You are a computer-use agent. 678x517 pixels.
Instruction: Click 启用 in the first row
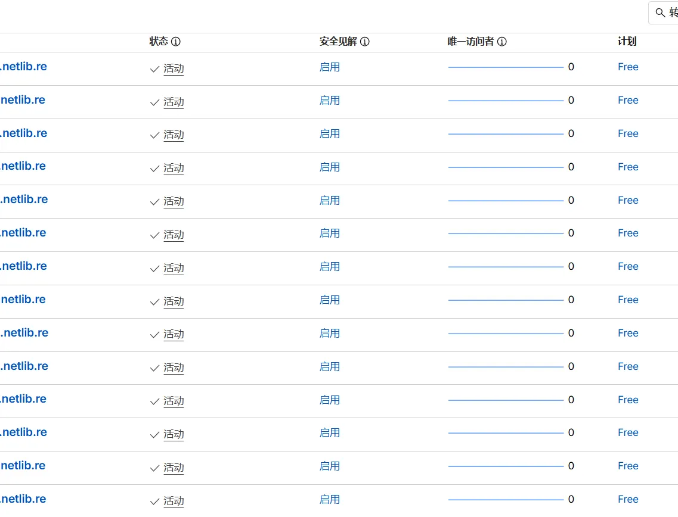point(329,67)
